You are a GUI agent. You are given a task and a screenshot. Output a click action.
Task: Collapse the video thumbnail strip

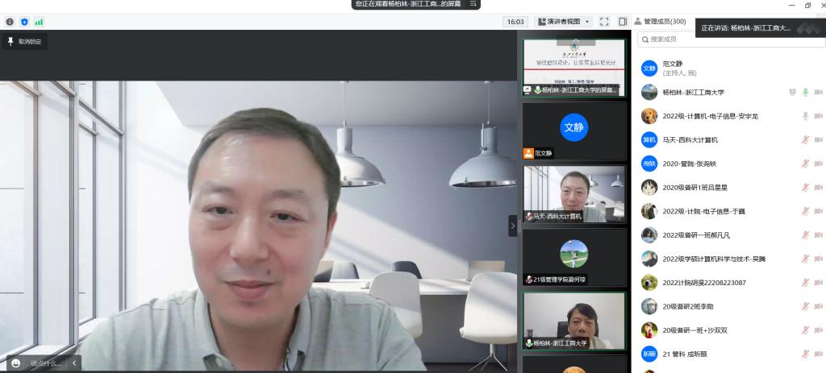tap(512, 226)
